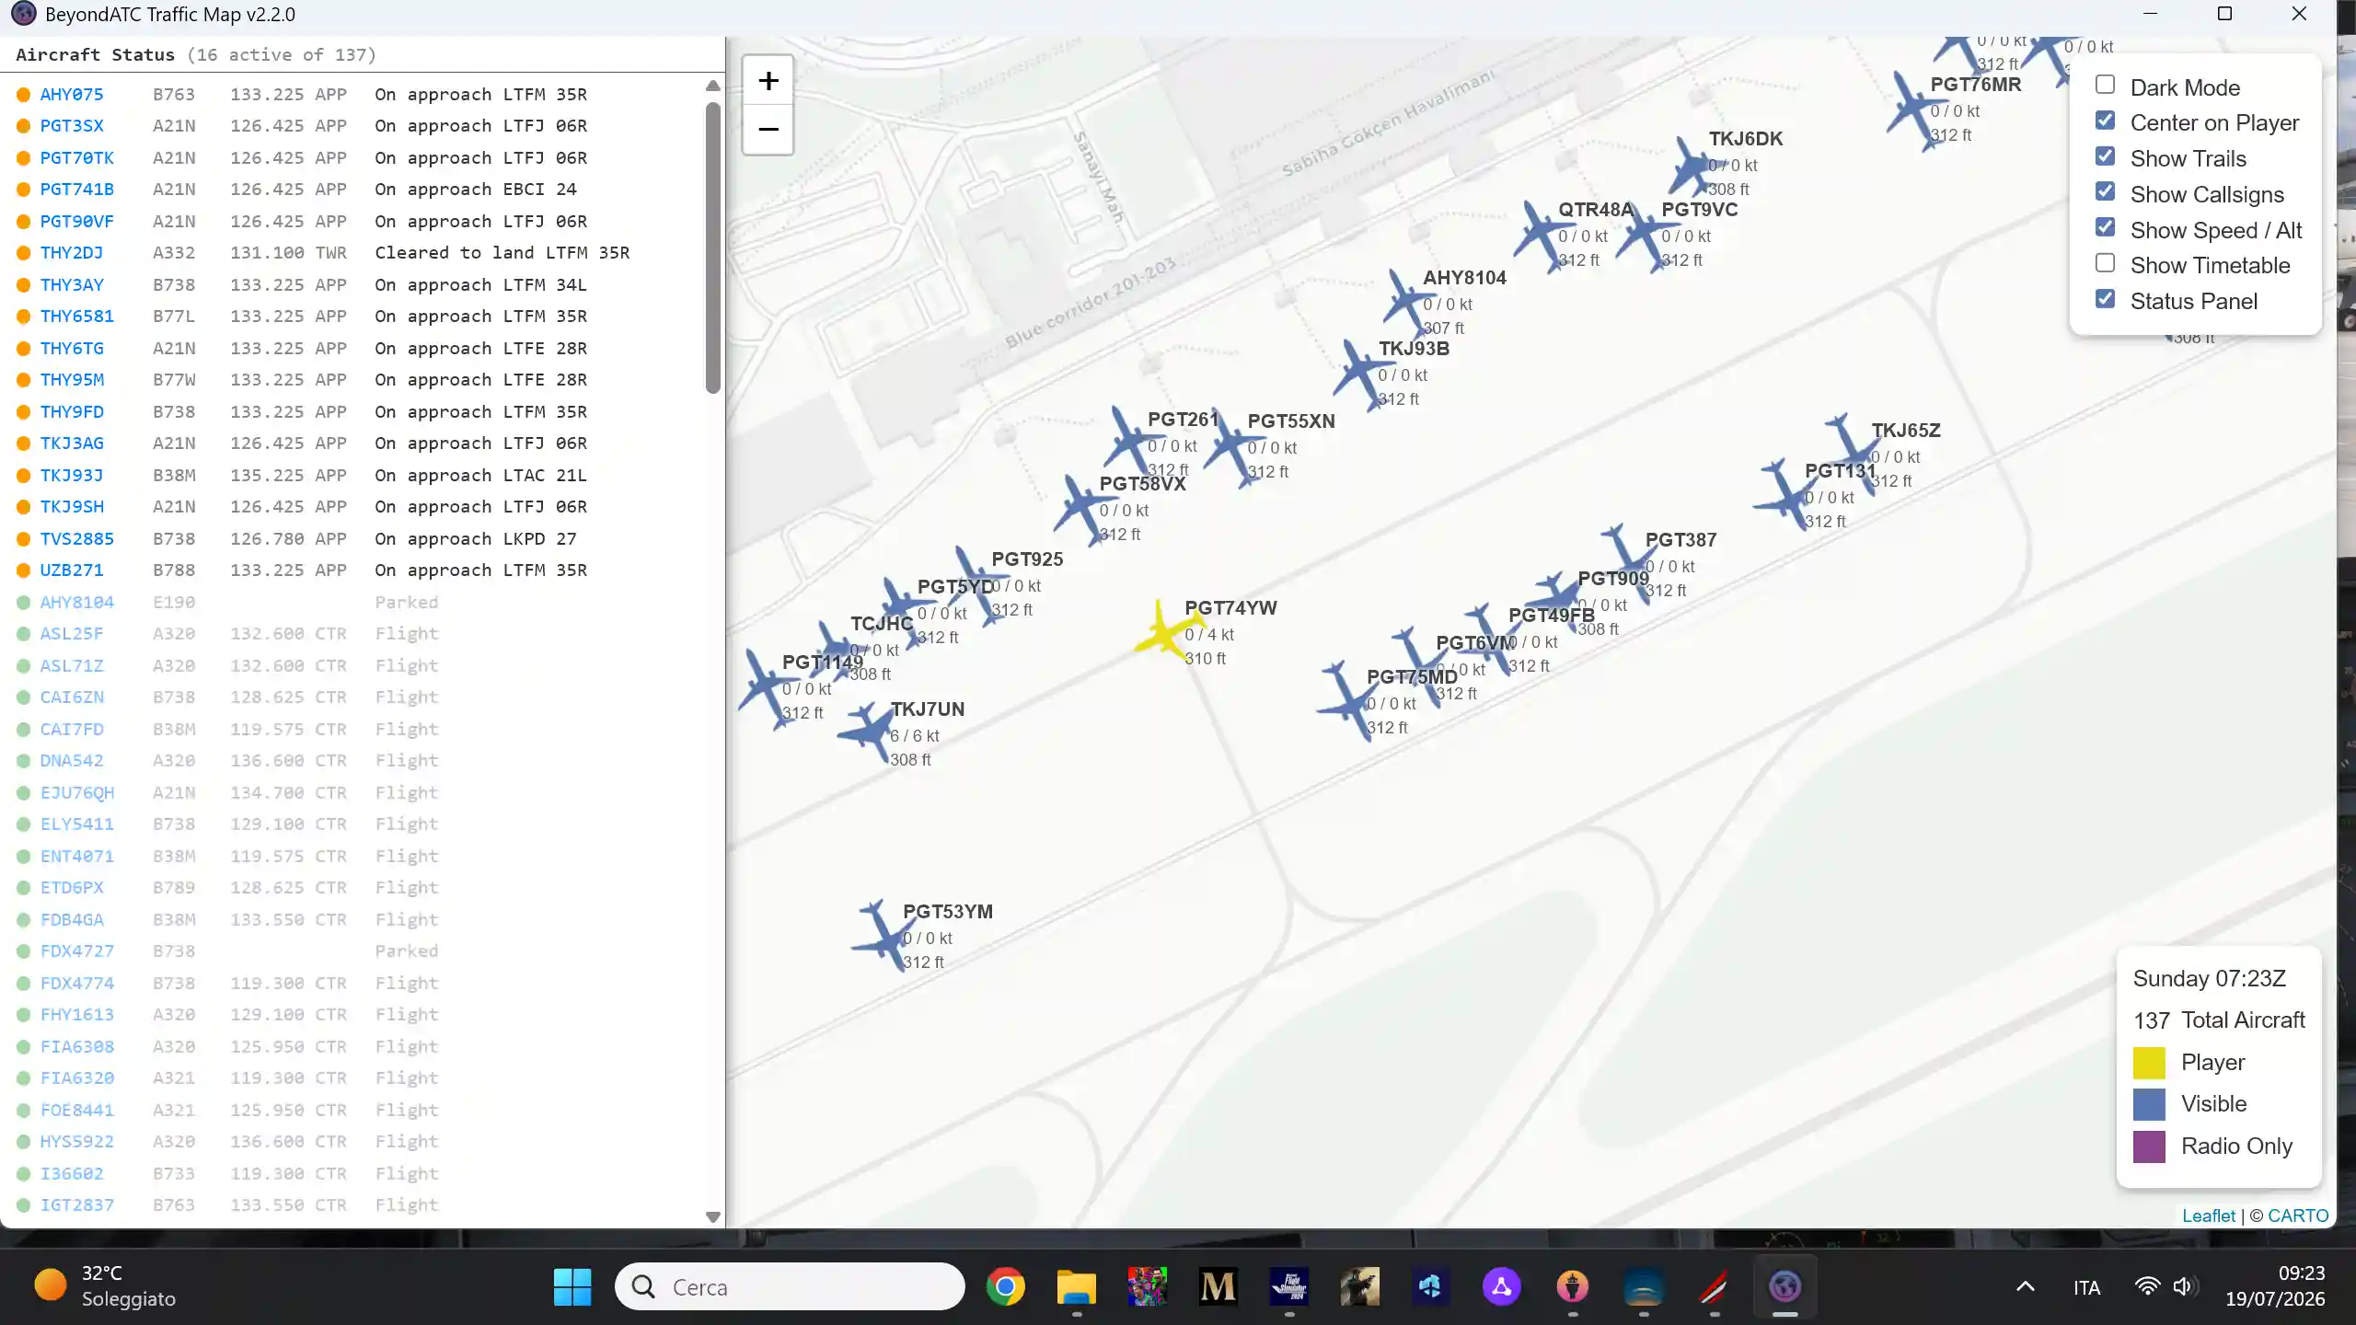The width and height of the screenshot is (2356, 1325).
Task: Open the CARTO attribution link
Action: pyautogui.click(x=2298, y=1216)
